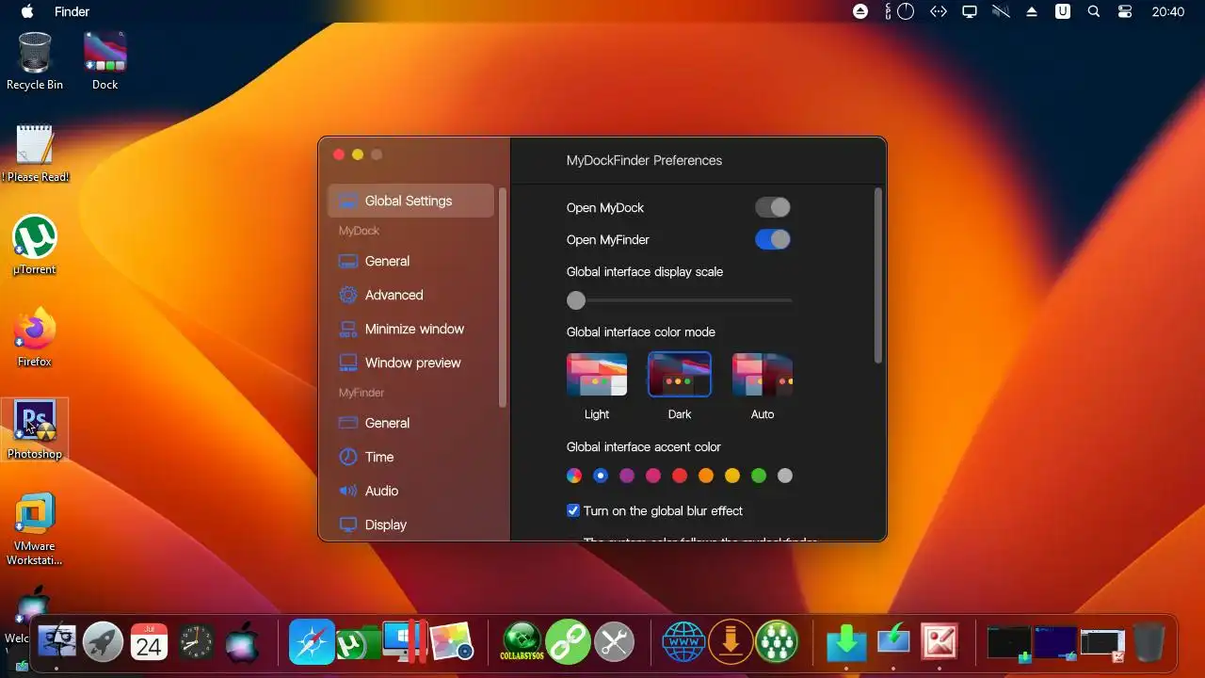The image size is (1205, 678).
Task: Open Launchpad rocket icon in dock
Action: pyautogui.click(x=103, y=642)
